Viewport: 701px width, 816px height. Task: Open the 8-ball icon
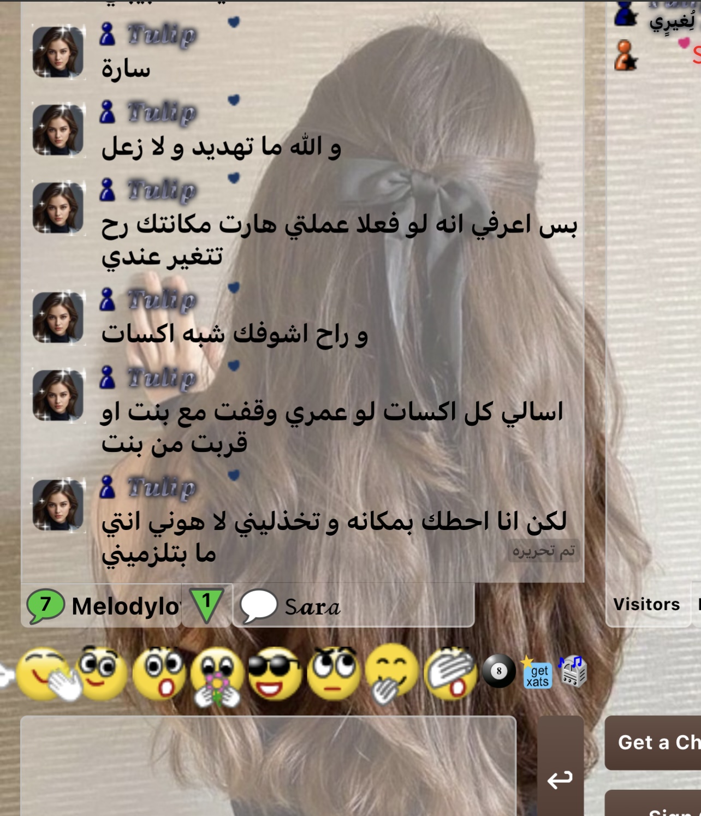[498, 671]
